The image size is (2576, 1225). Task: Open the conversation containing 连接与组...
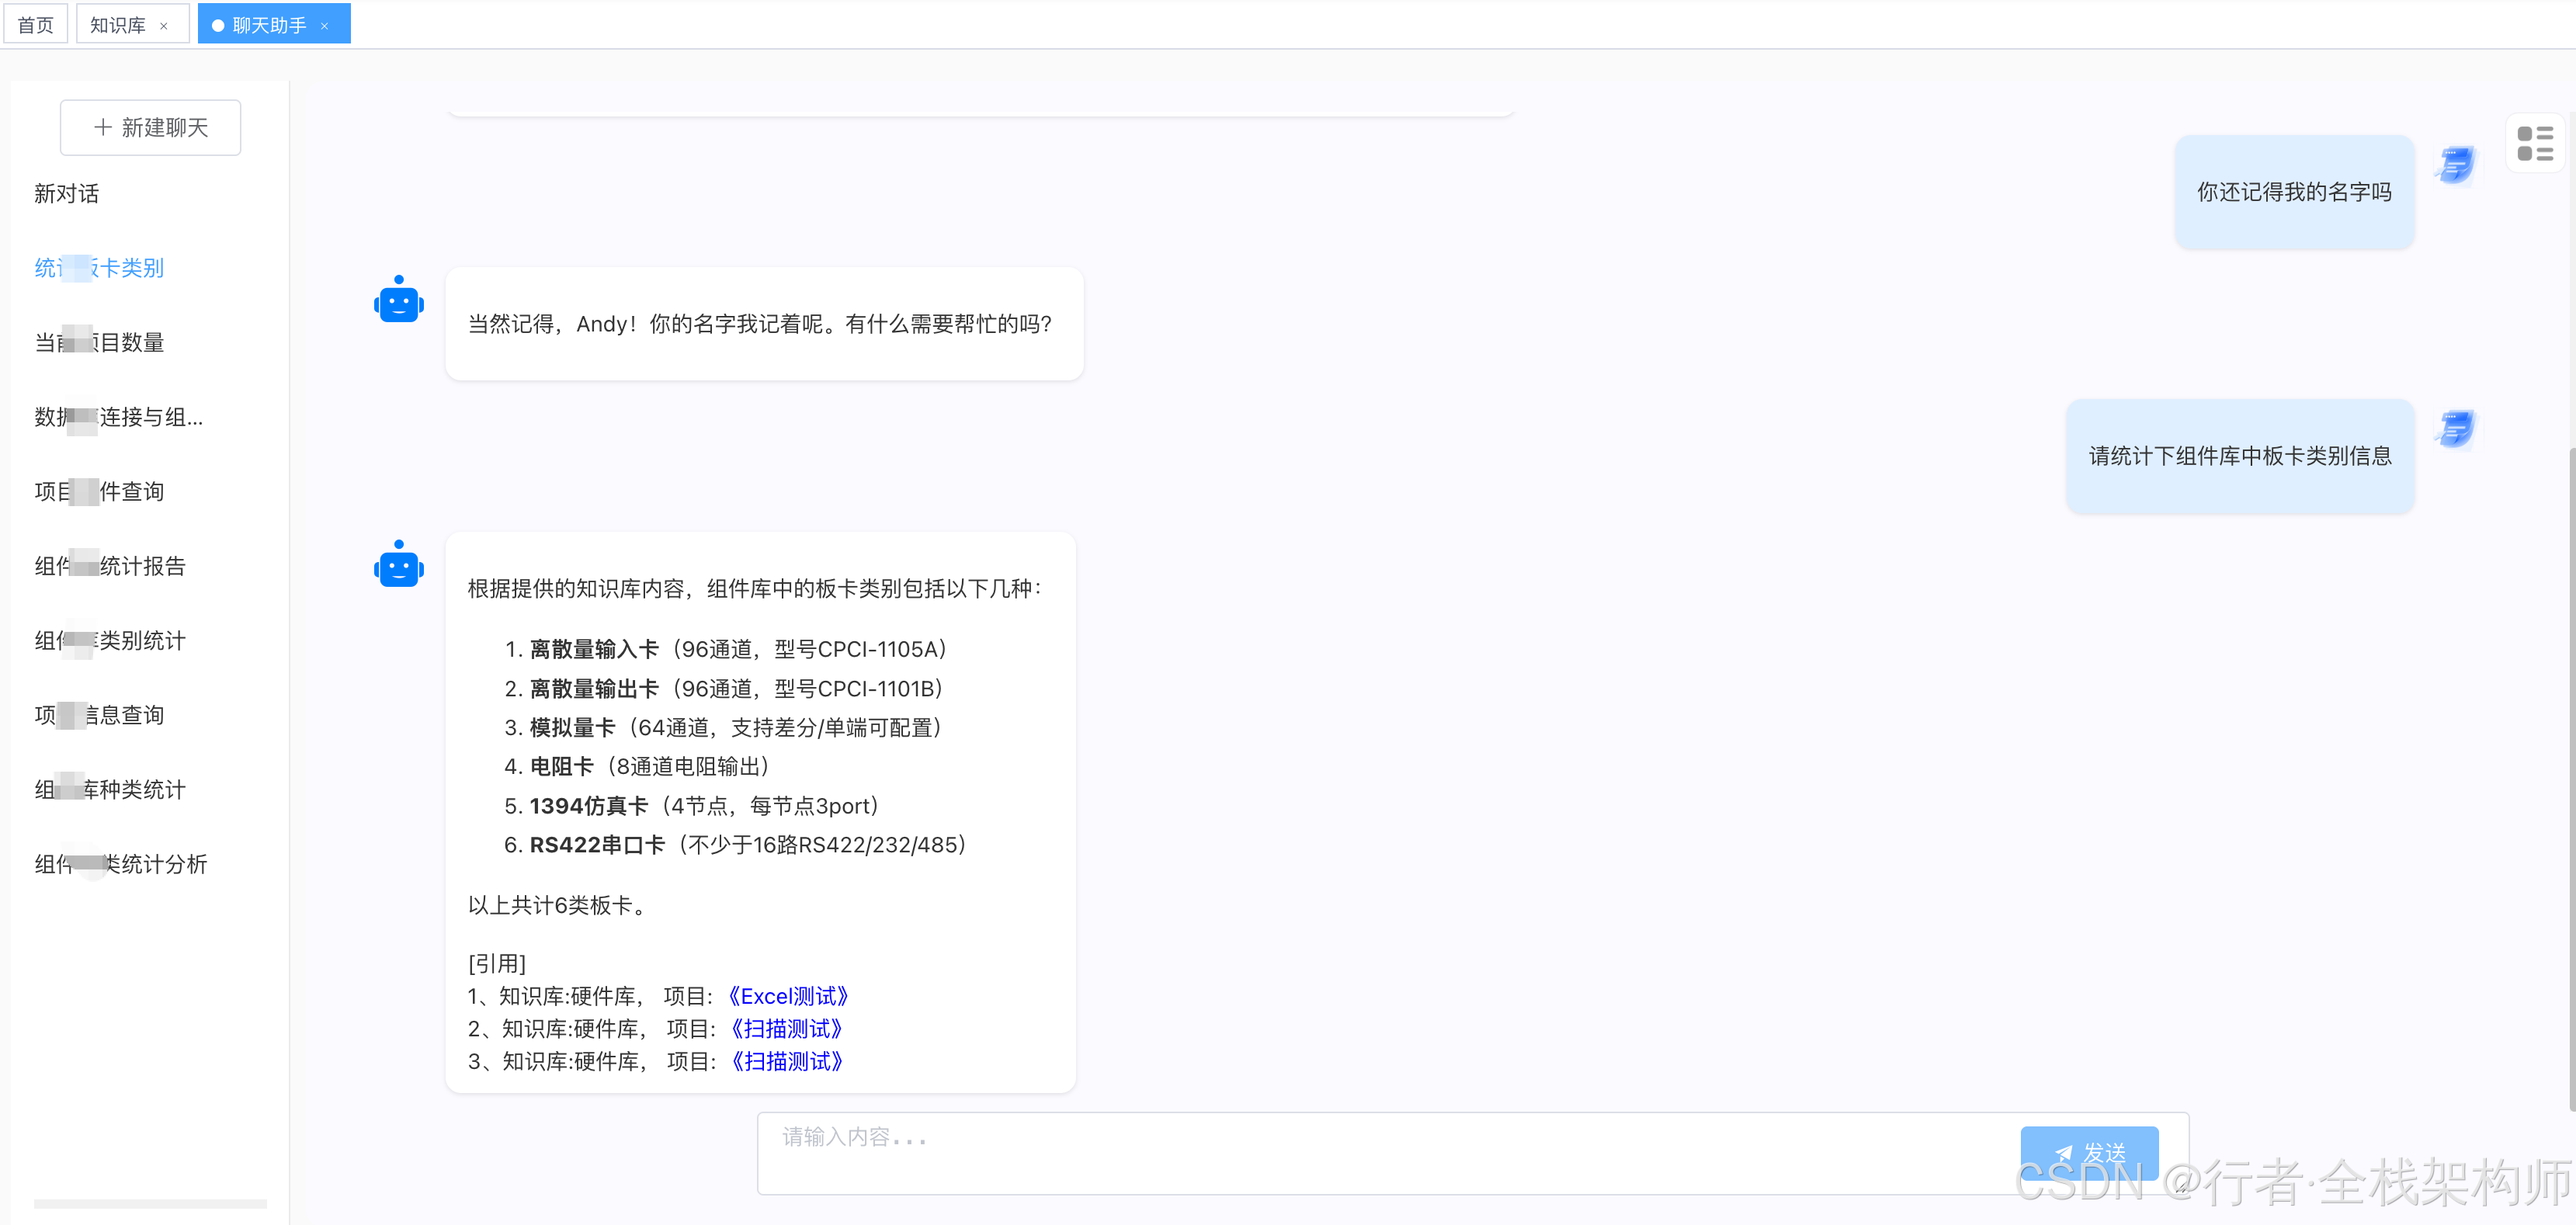click(x=119, y=417)
